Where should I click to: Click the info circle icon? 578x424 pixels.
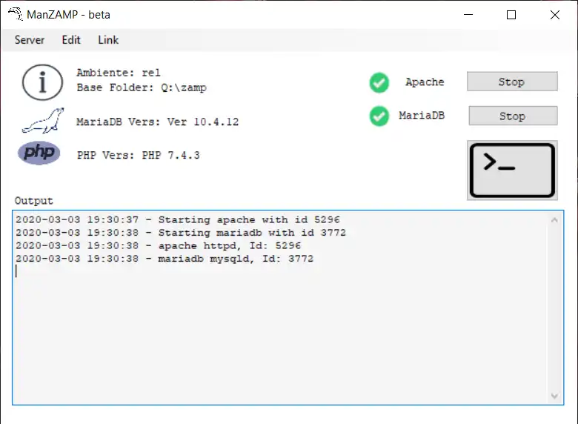(42, 82)
